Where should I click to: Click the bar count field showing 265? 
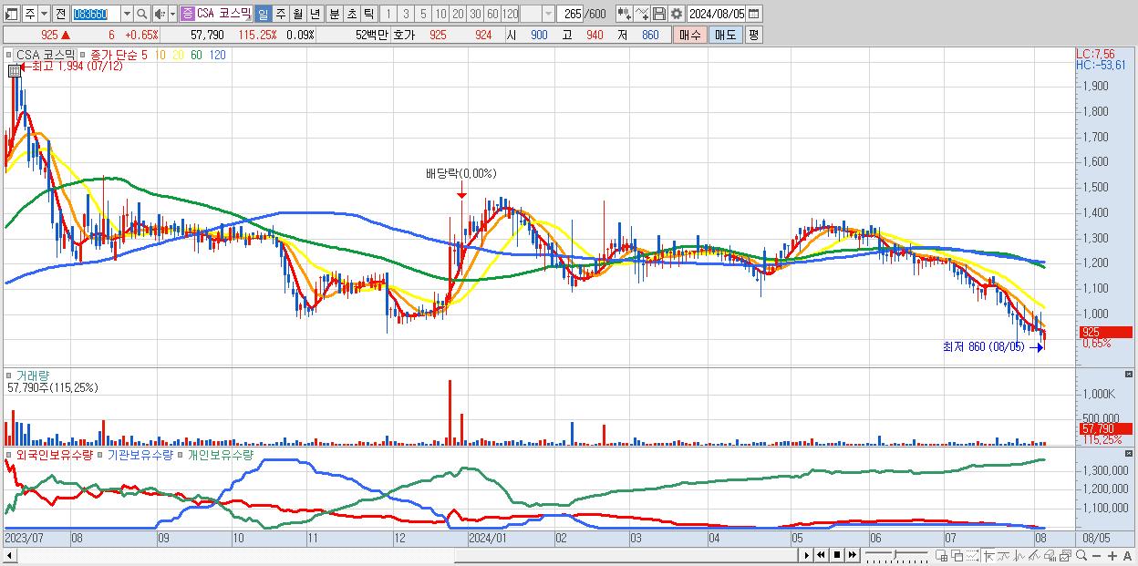point(569,14)
